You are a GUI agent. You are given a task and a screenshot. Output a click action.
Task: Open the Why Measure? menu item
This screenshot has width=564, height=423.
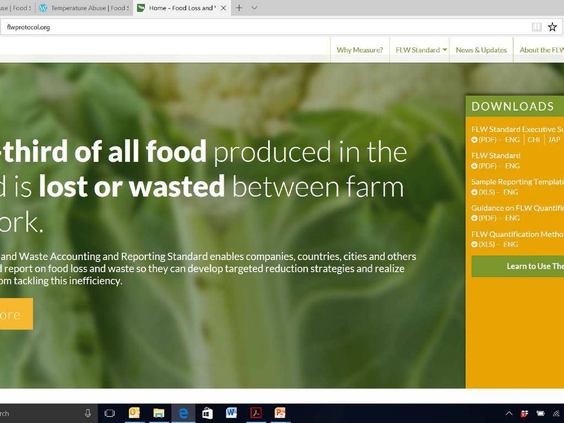click(360, 50)
